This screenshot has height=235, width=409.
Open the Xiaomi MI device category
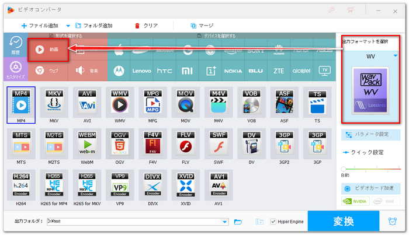187,71
